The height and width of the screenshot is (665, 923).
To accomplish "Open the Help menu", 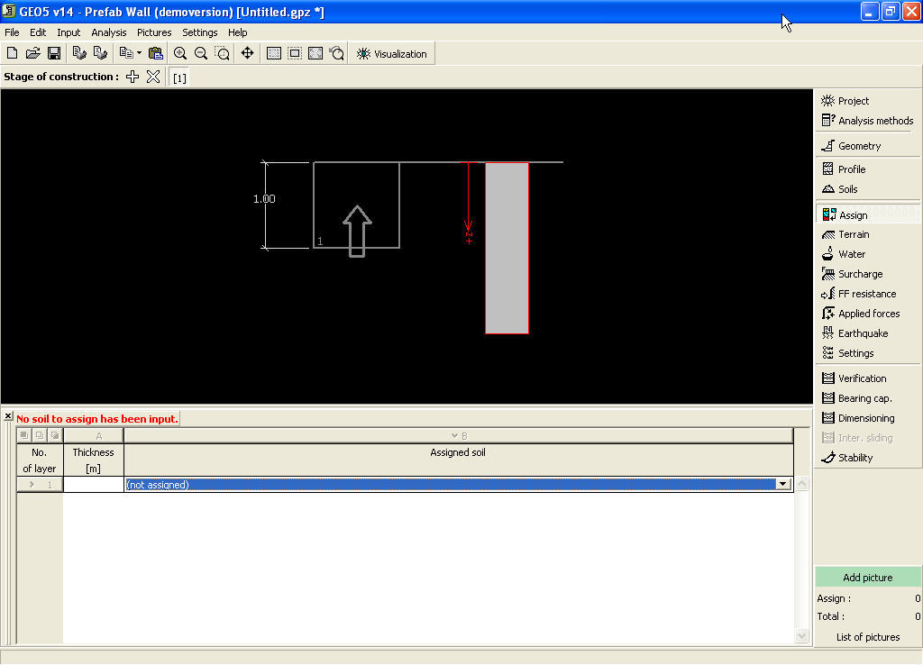I will pos(237,32).
